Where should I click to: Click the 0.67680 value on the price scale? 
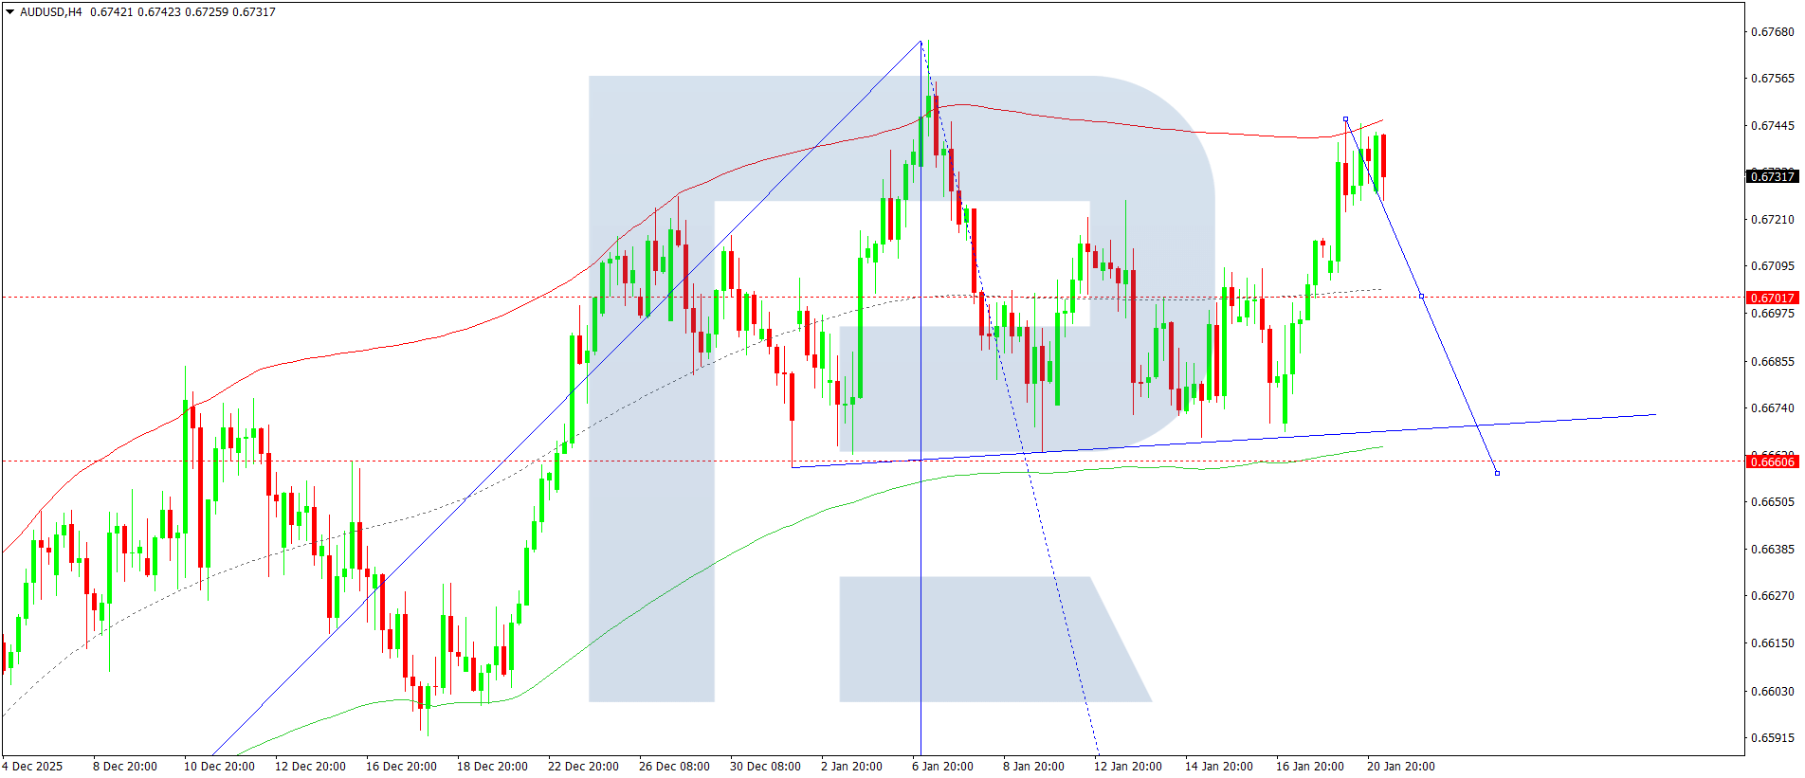[1771, 31]
